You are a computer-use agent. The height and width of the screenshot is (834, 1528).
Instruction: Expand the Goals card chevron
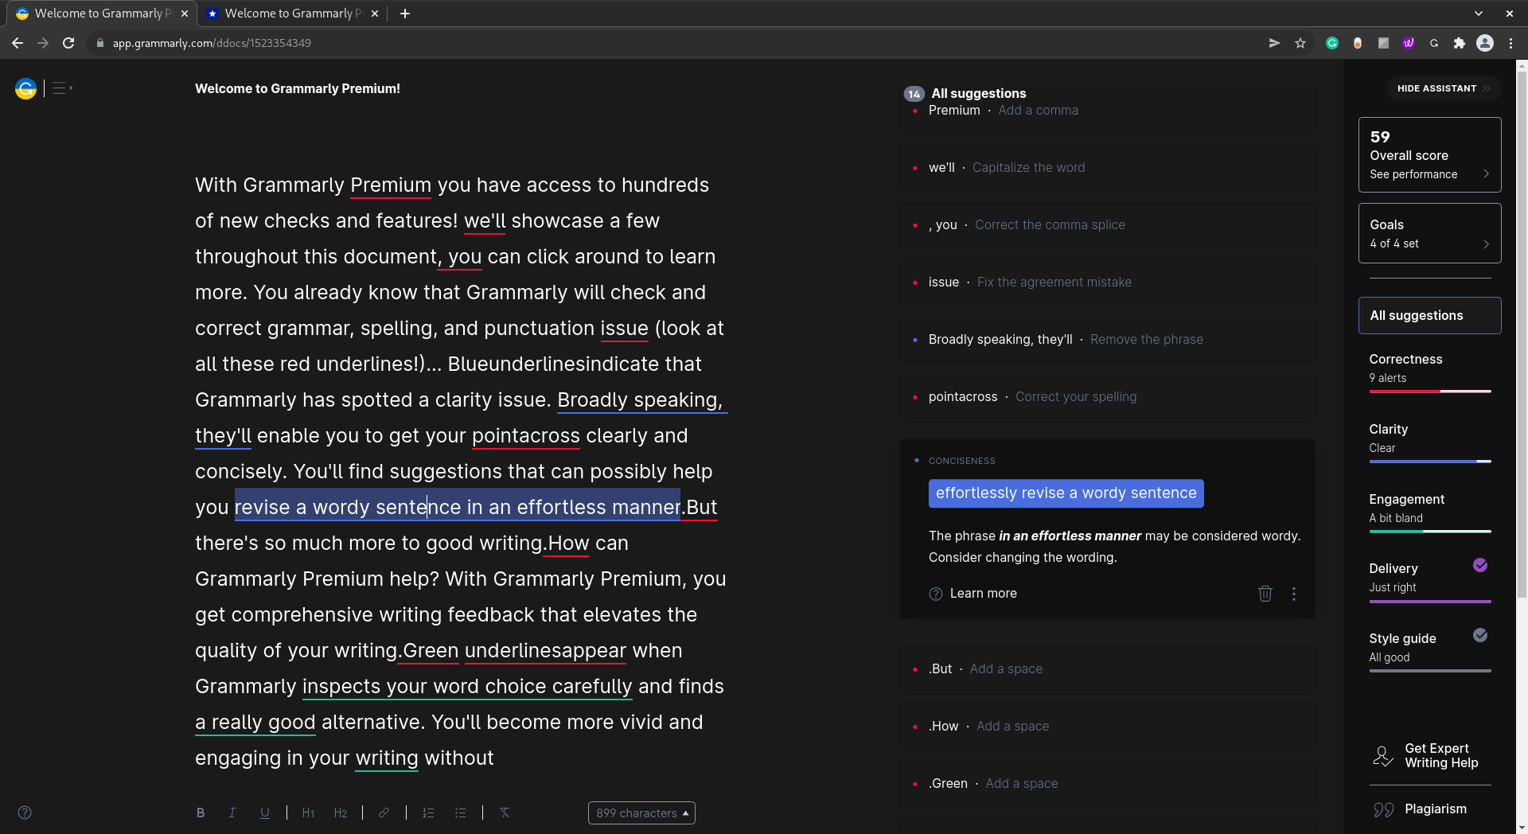tap(1486, 244)
